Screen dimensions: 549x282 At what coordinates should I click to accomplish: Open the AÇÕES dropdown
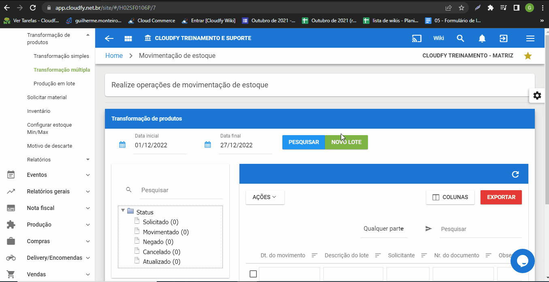[x=265, y=197]
